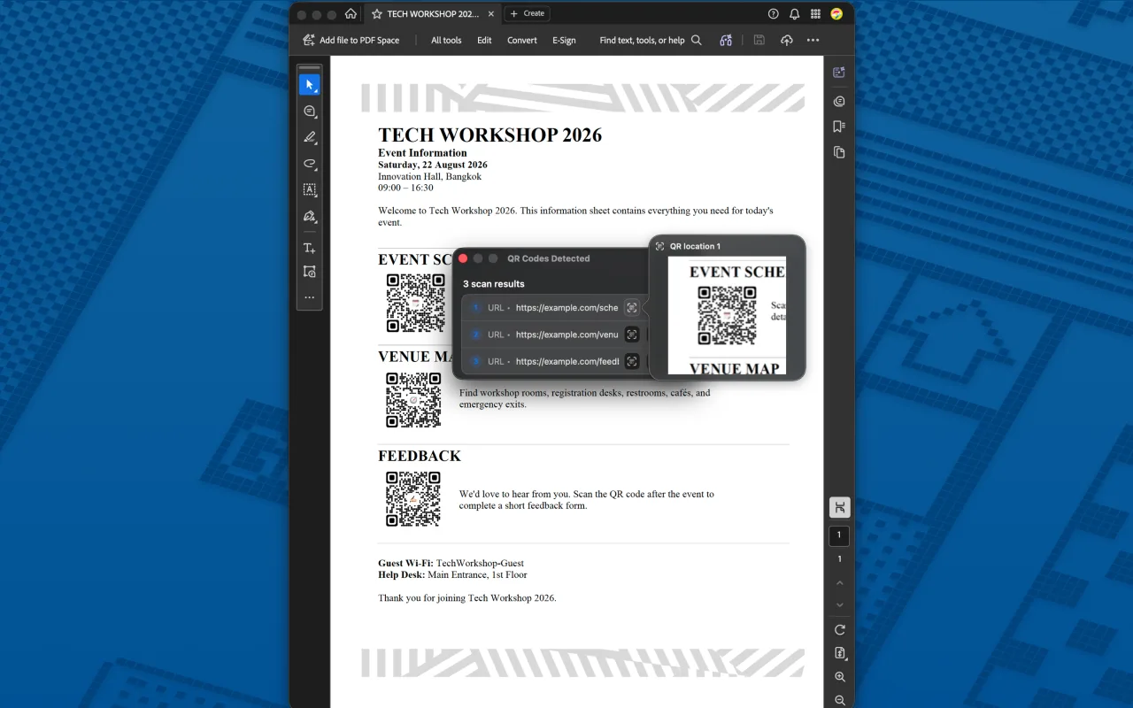Go to the previous page arrow
The height and width of the screenshot is (708, 1133).
click(839, 583)
